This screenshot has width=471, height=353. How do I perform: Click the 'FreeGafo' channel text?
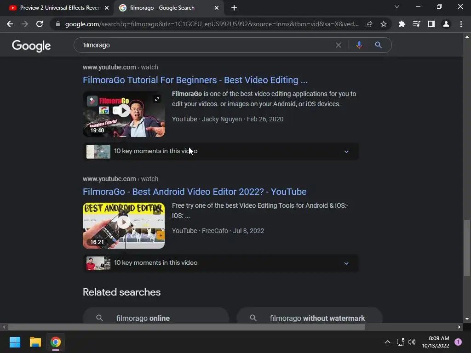tap(215, 231)
